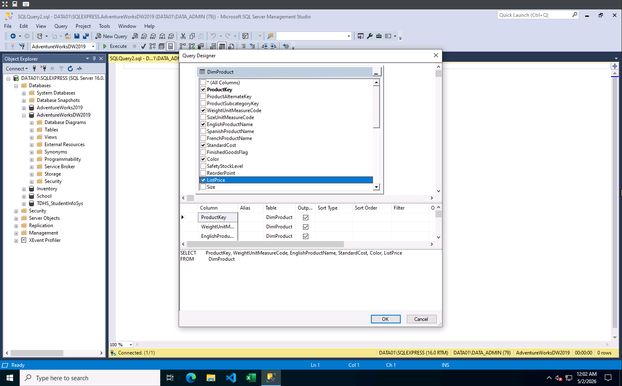The height and width of the screenshot is (386, 622).
Task: Uncheck the ProductKey column checkbox
Action: (203, 89)
